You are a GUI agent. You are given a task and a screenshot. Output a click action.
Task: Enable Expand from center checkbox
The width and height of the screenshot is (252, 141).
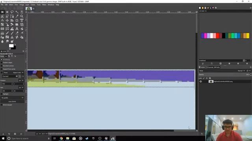click(2, 69)
